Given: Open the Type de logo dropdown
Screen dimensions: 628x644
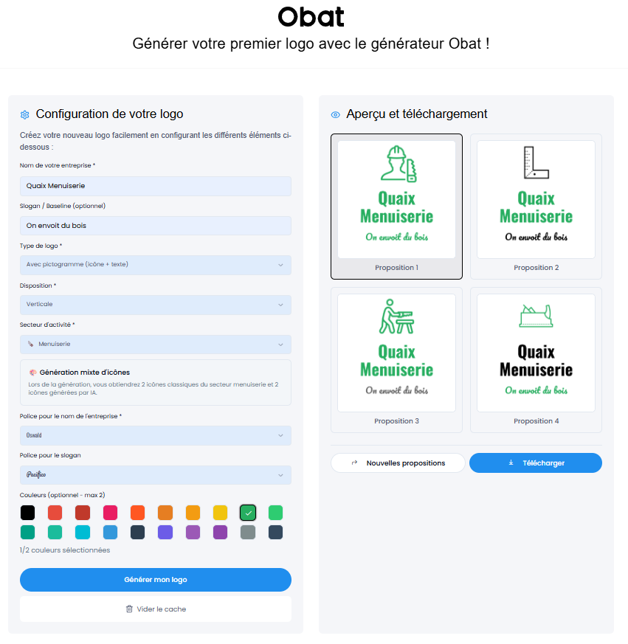Looking at the screenshot, I should point(155,265).
